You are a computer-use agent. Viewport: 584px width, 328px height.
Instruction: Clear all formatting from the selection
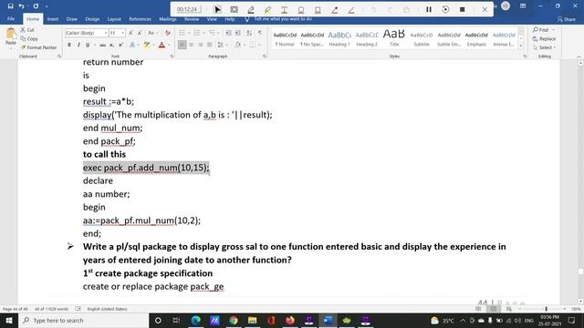168,33
